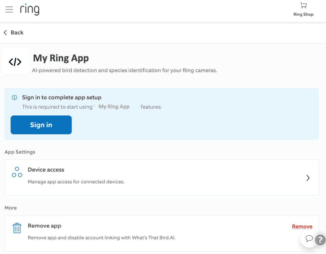Click the AI-powered bird detection description
Screen dimensions: 326x254
[125, 70]
